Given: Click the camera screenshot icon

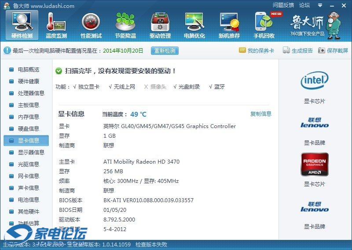Looking at the screenshot, I should 322,50.
